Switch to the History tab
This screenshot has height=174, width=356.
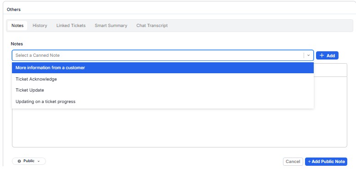coord(40,26)
